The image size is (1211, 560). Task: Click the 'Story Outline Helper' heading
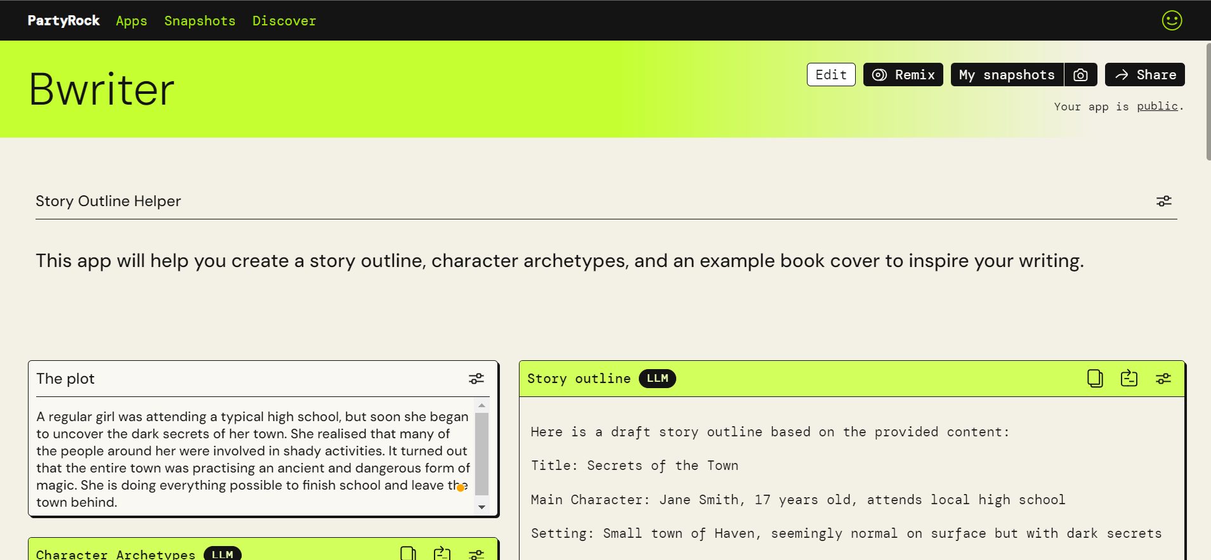point(108,201)
